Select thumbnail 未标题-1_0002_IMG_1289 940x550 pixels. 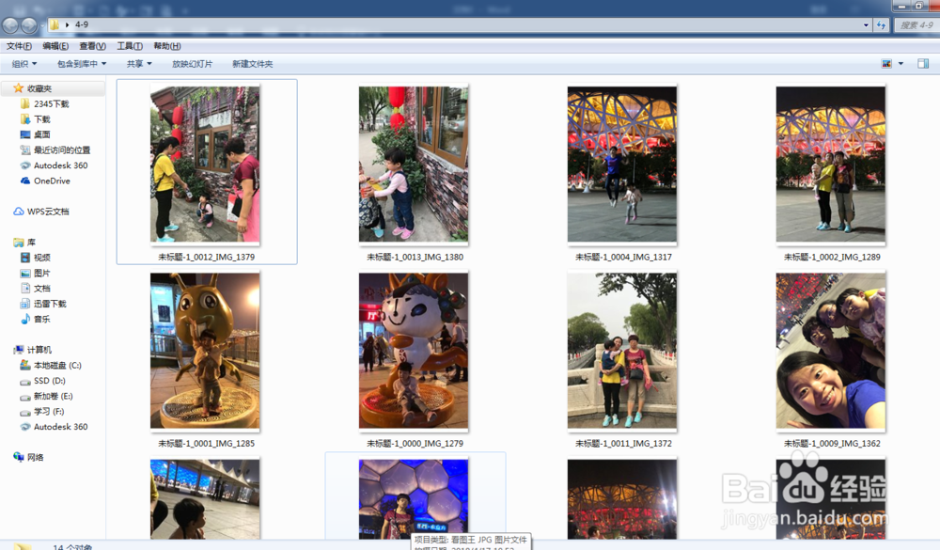click(831, 165)
